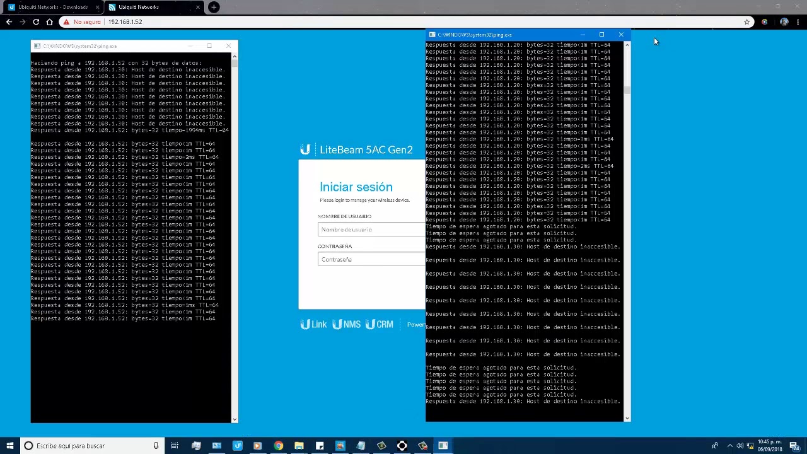The height and width of the screenshot is (454, 807).
Task: Show hidden system tray icons
Action: 730,446
